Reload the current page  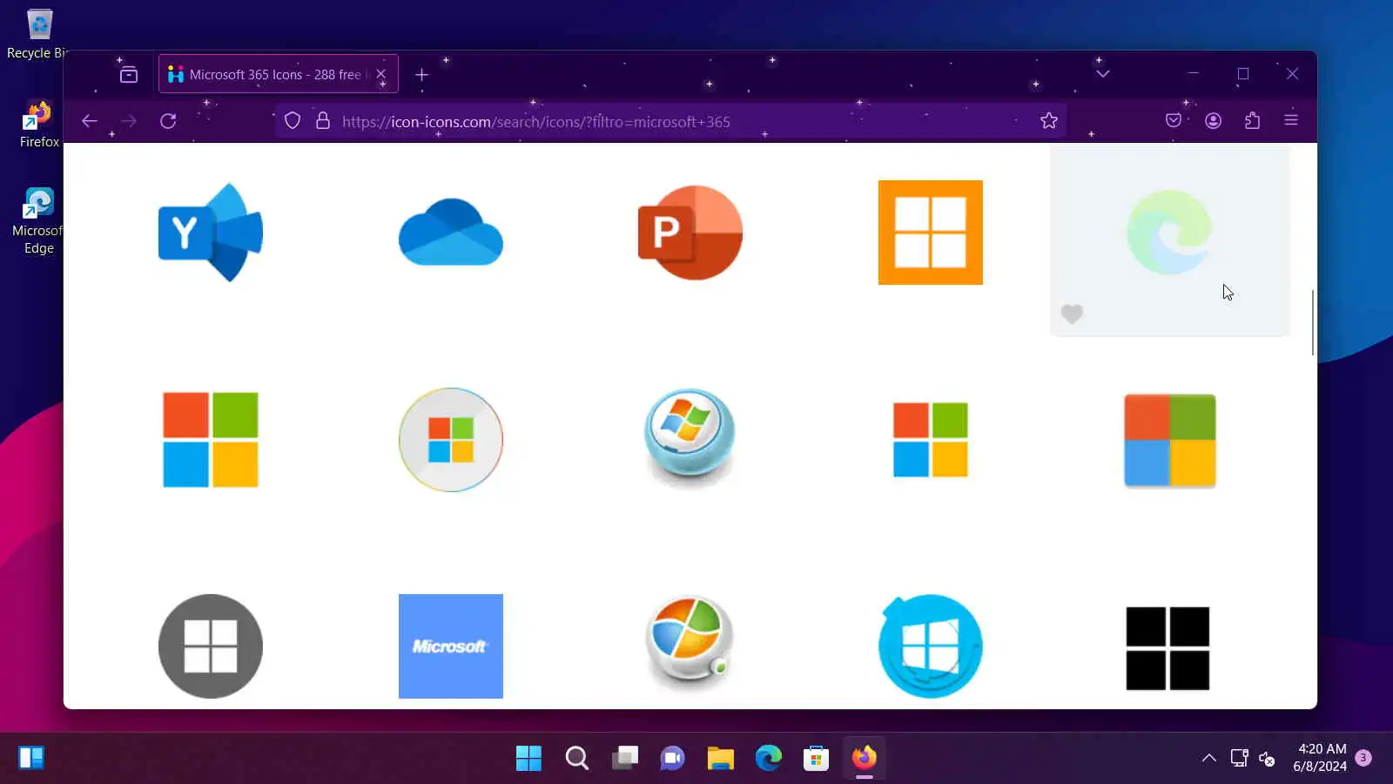pyautogui.click(x=168, y=121)
